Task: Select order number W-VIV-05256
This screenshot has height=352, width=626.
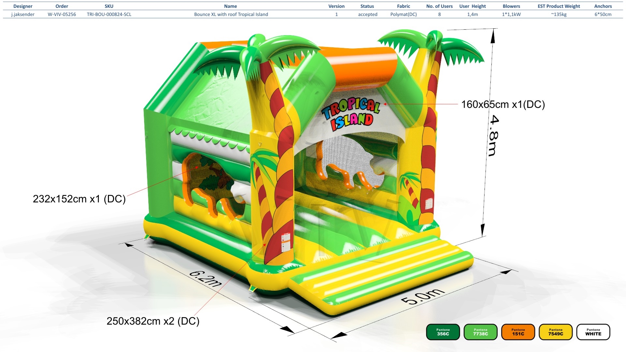Action: pyautogui.click(x=62, y=14)
